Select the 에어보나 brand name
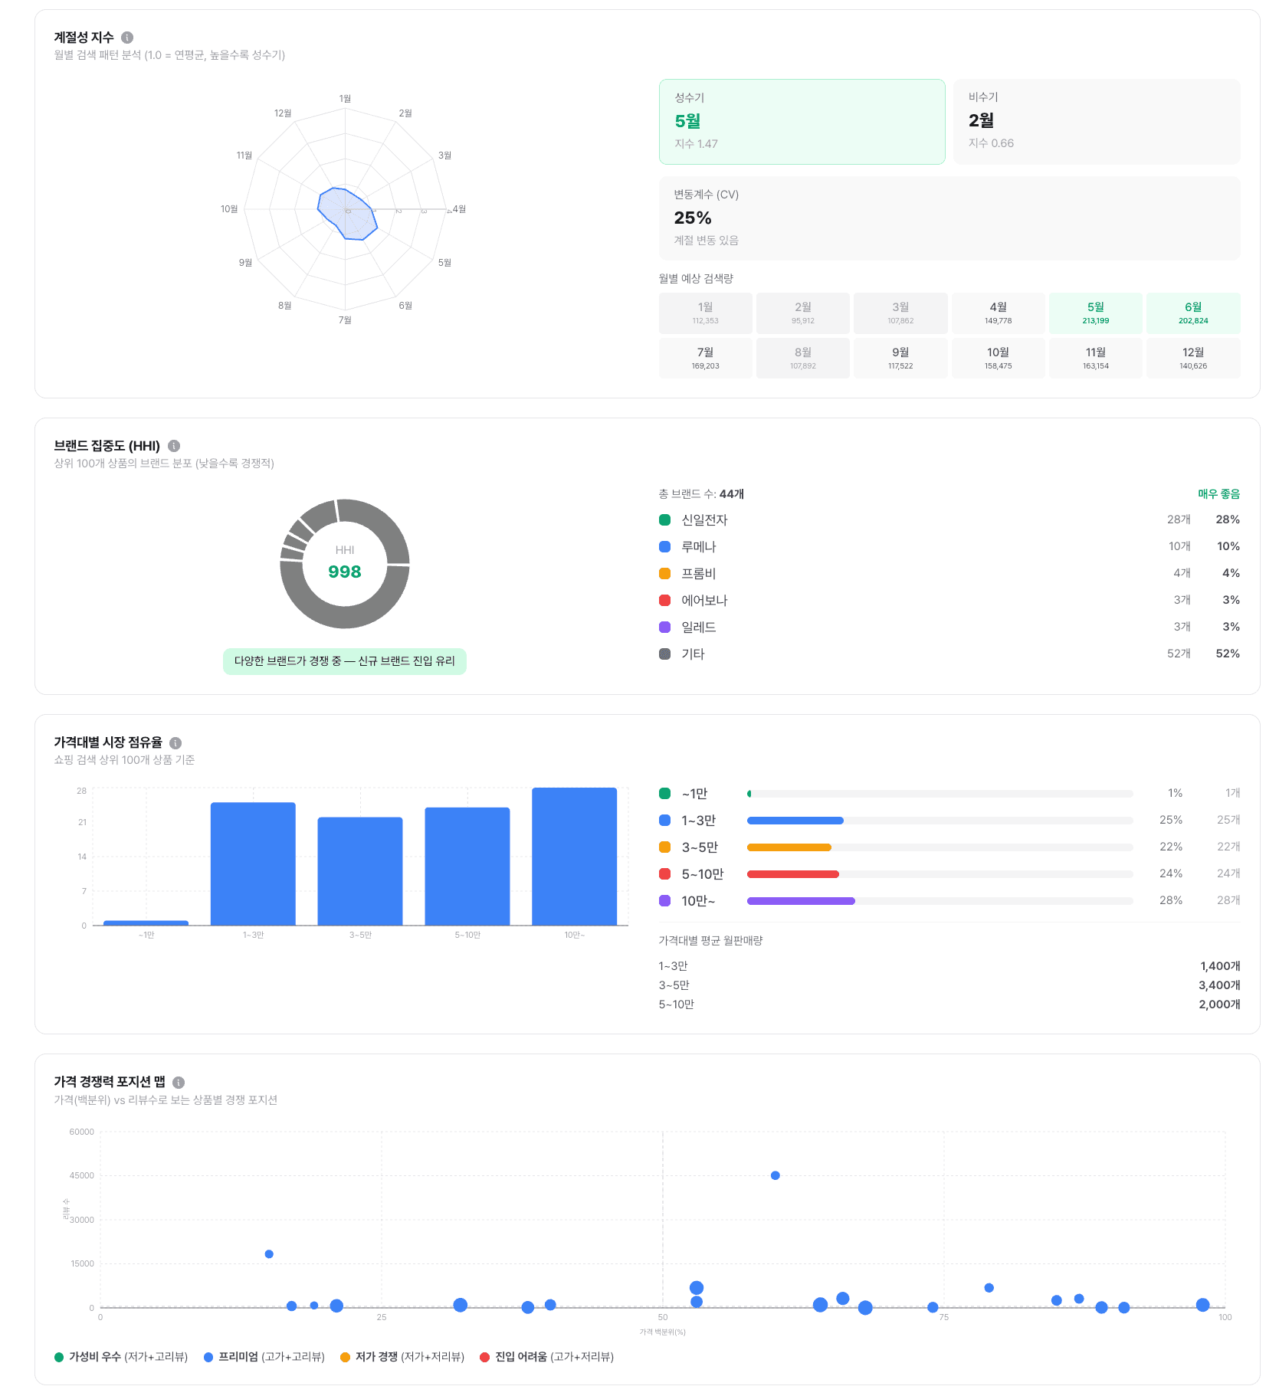The width and height of the screenshot is (1279, 1396). pyautogui.click(x=704, y=601)
